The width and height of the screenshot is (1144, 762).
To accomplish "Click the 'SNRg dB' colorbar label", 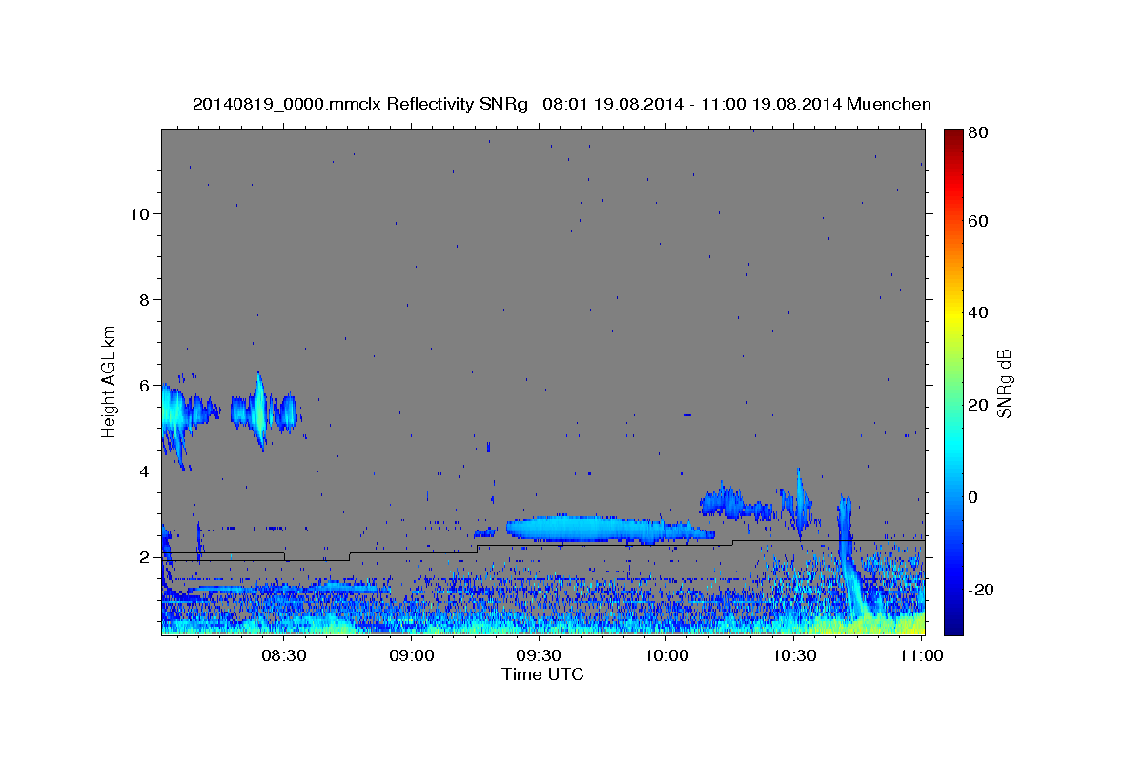I will (1004, 383).
